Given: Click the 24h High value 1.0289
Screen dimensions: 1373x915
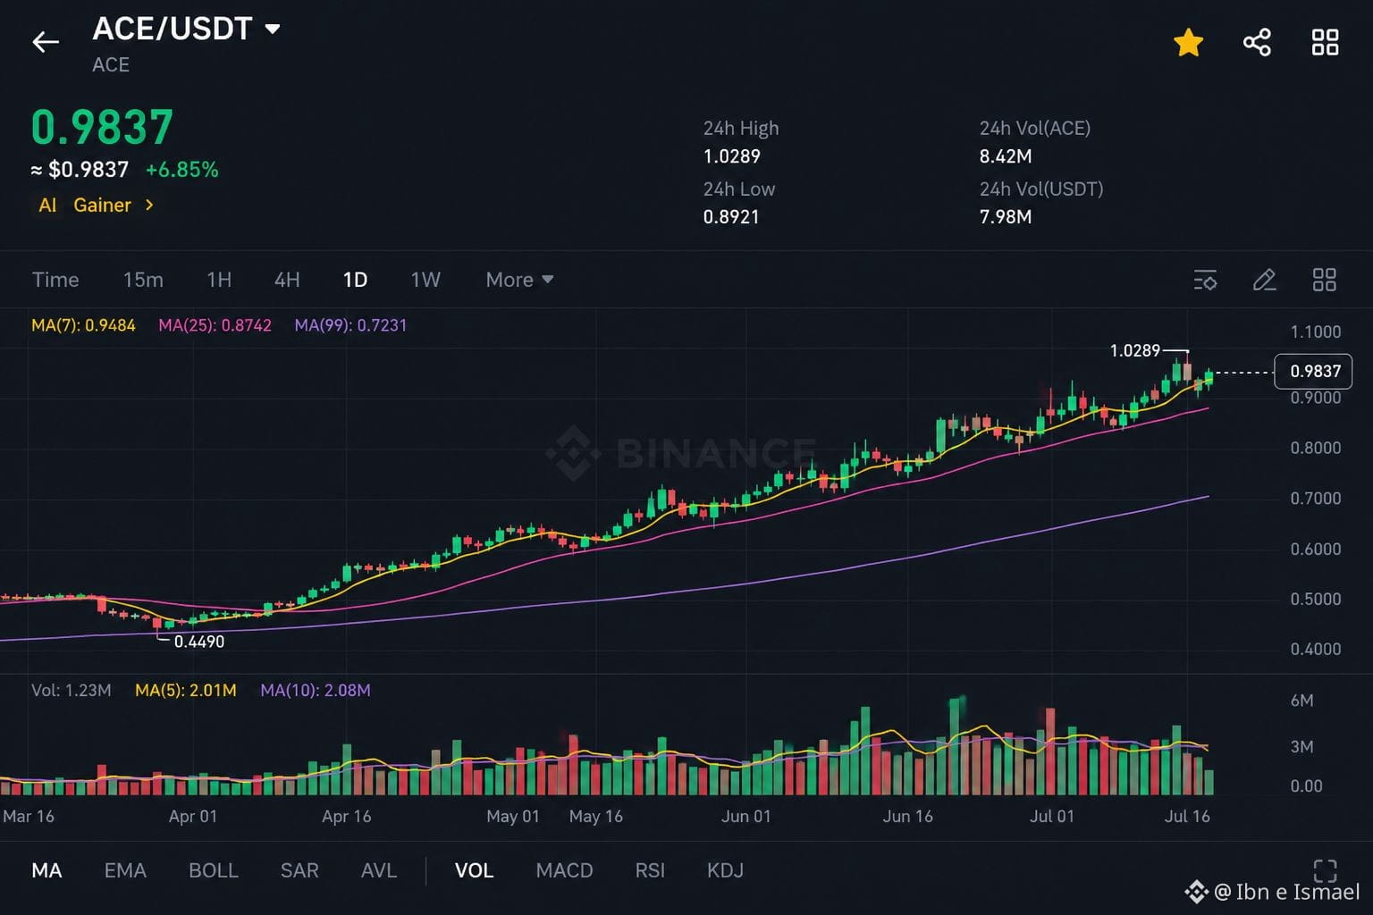Looking at the screenshot, I should (x=731, y=156).
